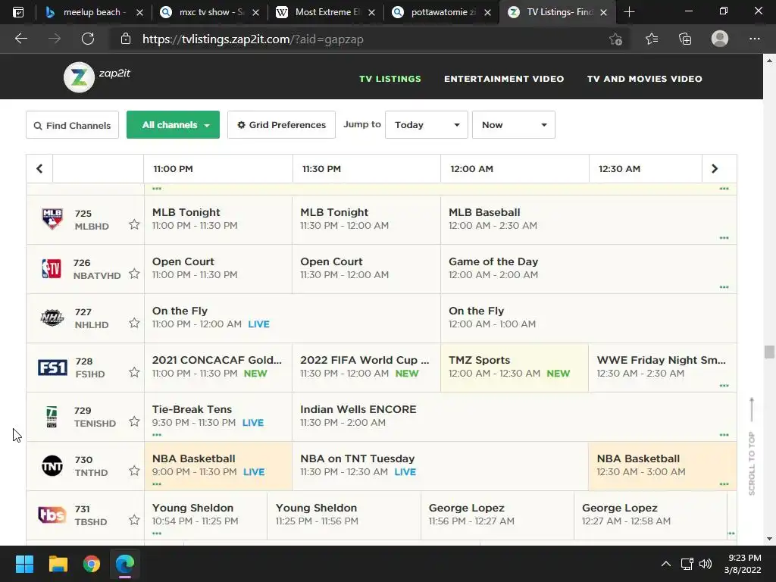
Task: Close the meelup beach tab
Action: click(139, 12)
